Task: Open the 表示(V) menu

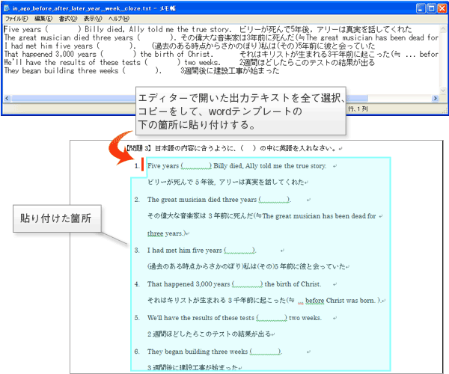Action: pyautogui.click(x=94, y=18)
